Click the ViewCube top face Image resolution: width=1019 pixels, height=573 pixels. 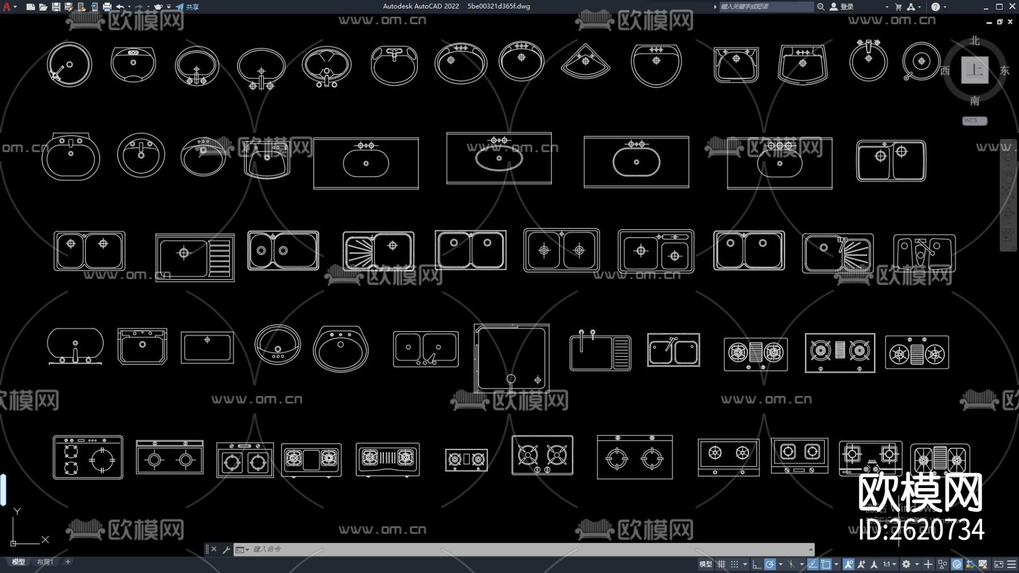pyautogui.click(x=975, y=70)
